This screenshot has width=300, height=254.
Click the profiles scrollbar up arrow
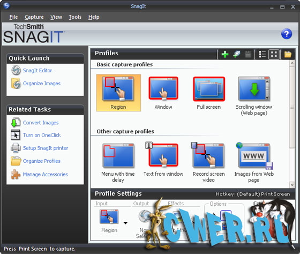[292, 63]
